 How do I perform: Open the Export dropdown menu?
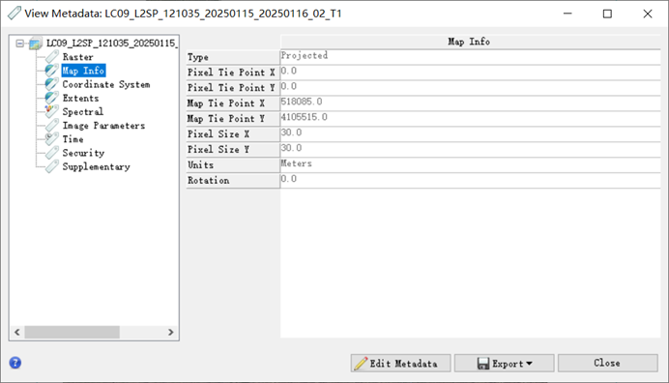505,364
